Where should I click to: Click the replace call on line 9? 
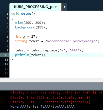click(x=50, y=50)
